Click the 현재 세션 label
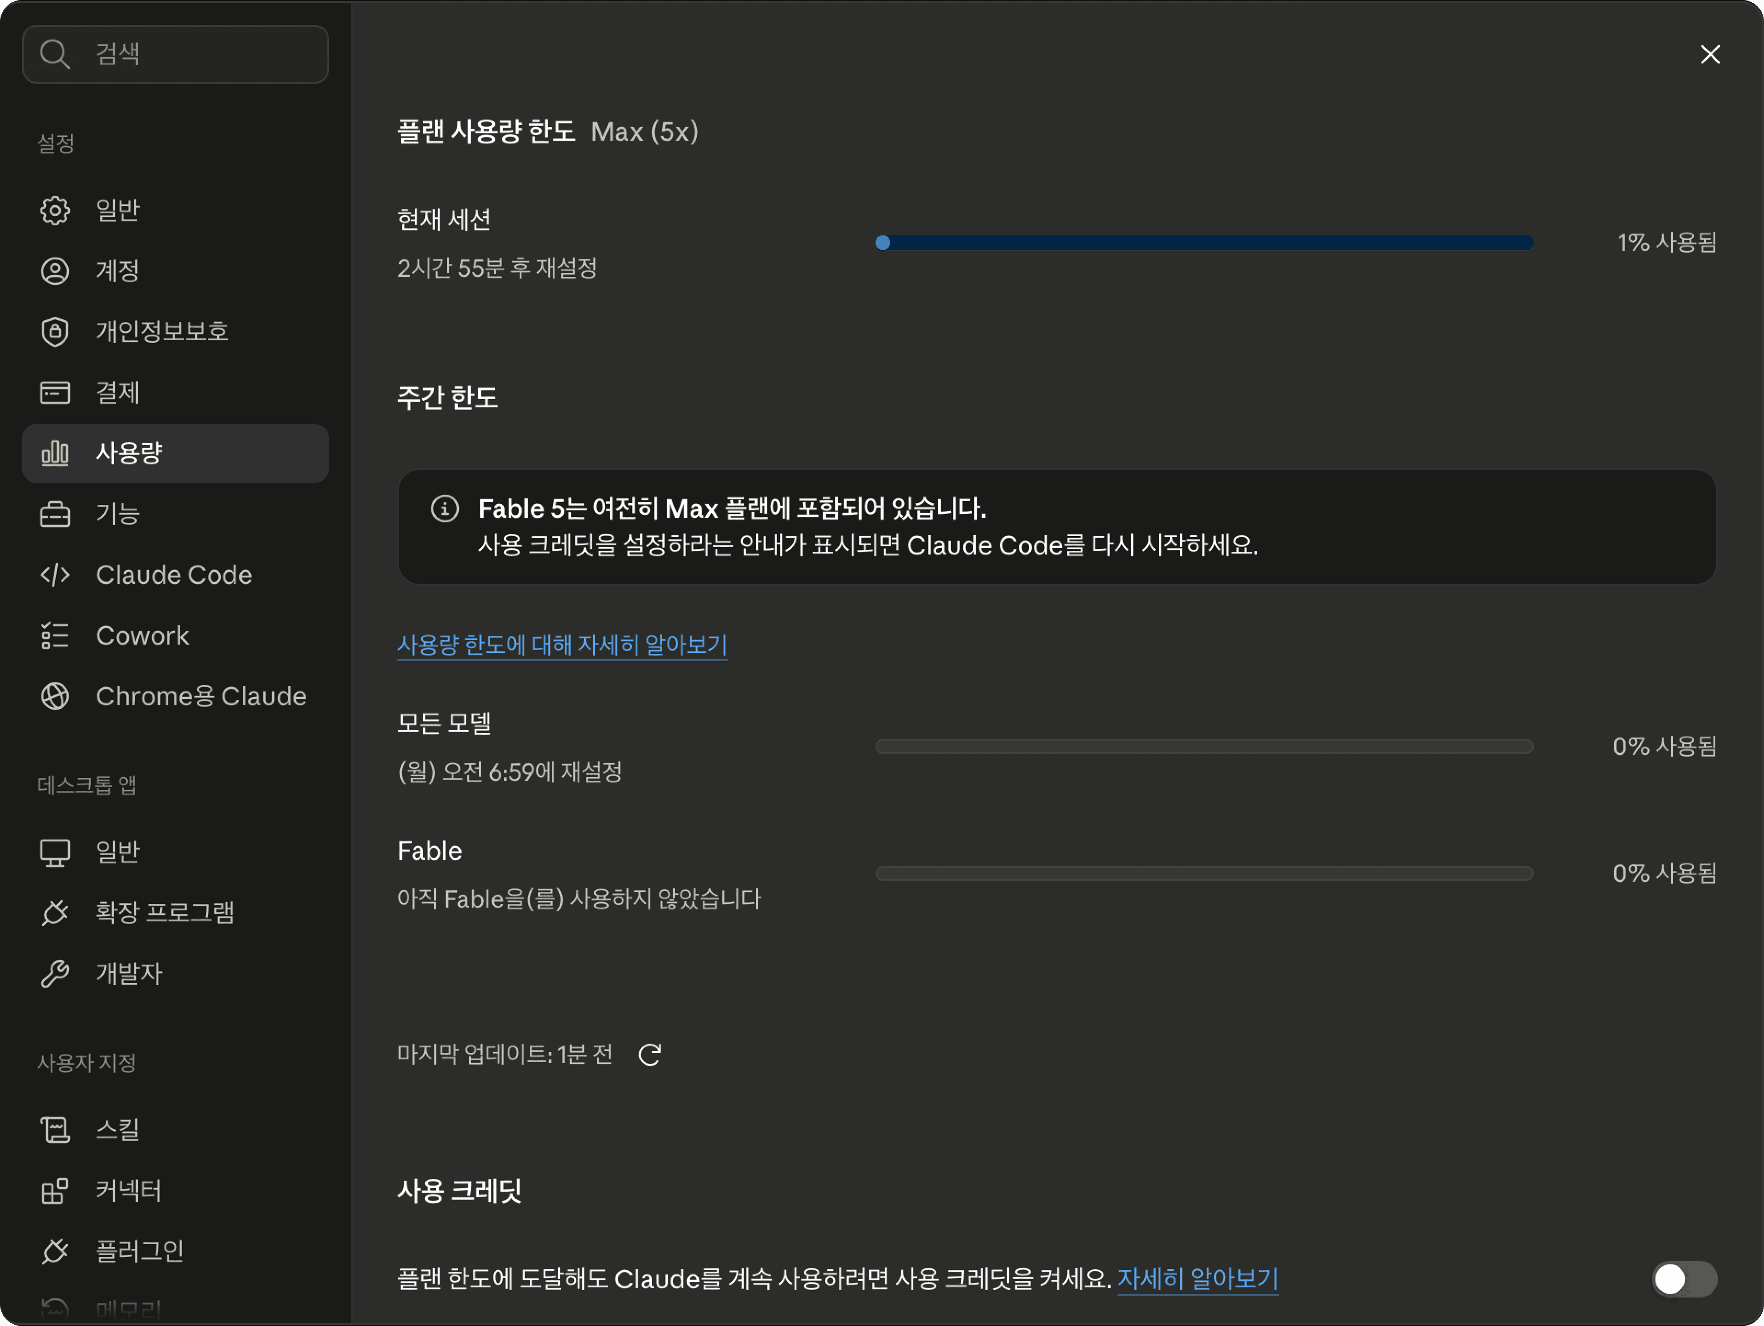Image resolution: width=1764 pixels, height=1326 pixels. coord(444,219)
